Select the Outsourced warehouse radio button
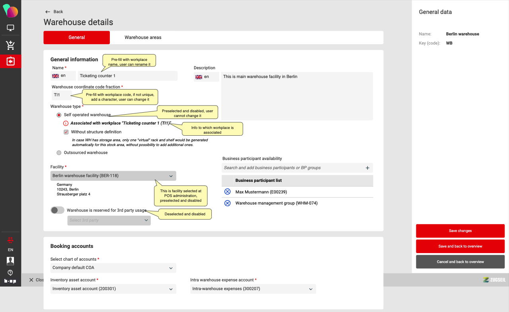The image size is (509, 312). (x=59, y=153)
